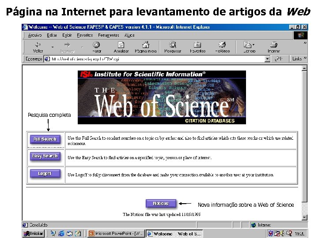Image resolution: width=318 pixels, height=238 pixels.
Task: Click the system tray clock
Action: point(299,234)
